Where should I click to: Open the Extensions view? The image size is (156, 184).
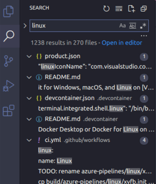point(9,110)
